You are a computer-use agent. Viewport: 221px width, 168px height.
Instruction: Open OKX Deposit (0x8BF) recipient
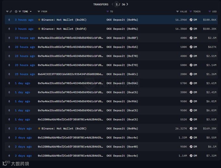coord(122,38)
